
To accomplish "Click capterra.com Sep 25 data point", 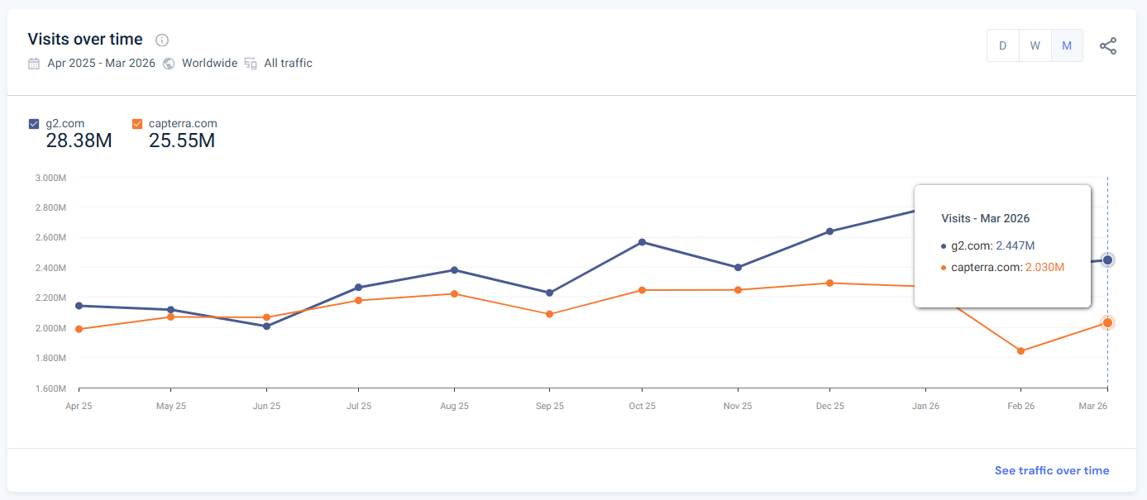I will (549, 314).
